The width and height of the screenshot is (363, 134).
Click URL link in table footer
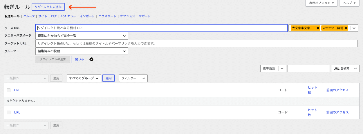[x=17, y=112]
